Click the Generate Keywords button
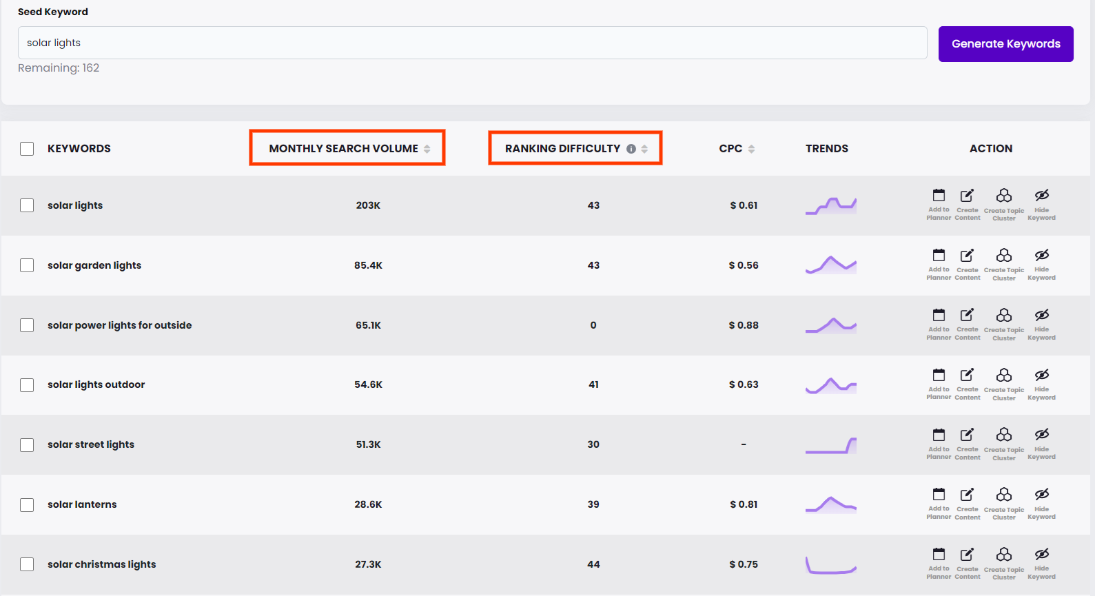 (x=1005, y=44)
